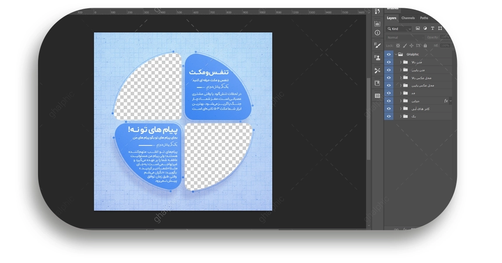Open the crossed tools panel icon
502x263 pixels.
377,71
